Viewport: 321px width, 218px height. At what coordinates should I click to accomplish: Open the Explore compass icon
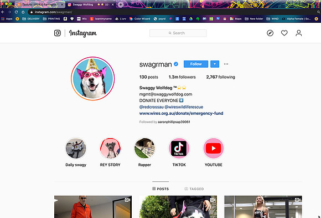click(270, 33)
